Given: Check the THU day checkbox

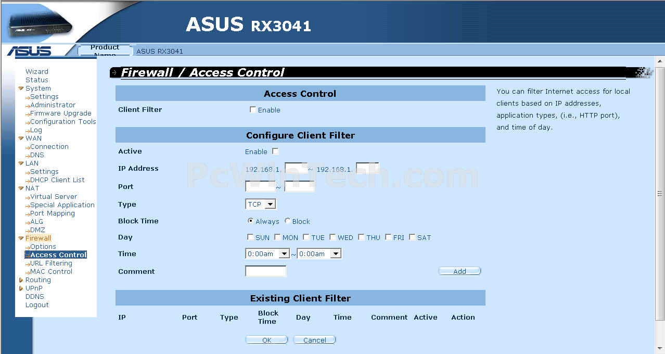Looking at the screenshot, I should click(x=361, y=237).
